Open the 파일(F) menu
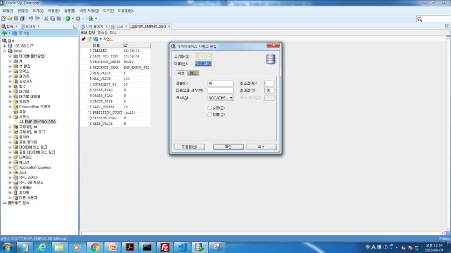This screenshot has height=253, width=451. 8,11
